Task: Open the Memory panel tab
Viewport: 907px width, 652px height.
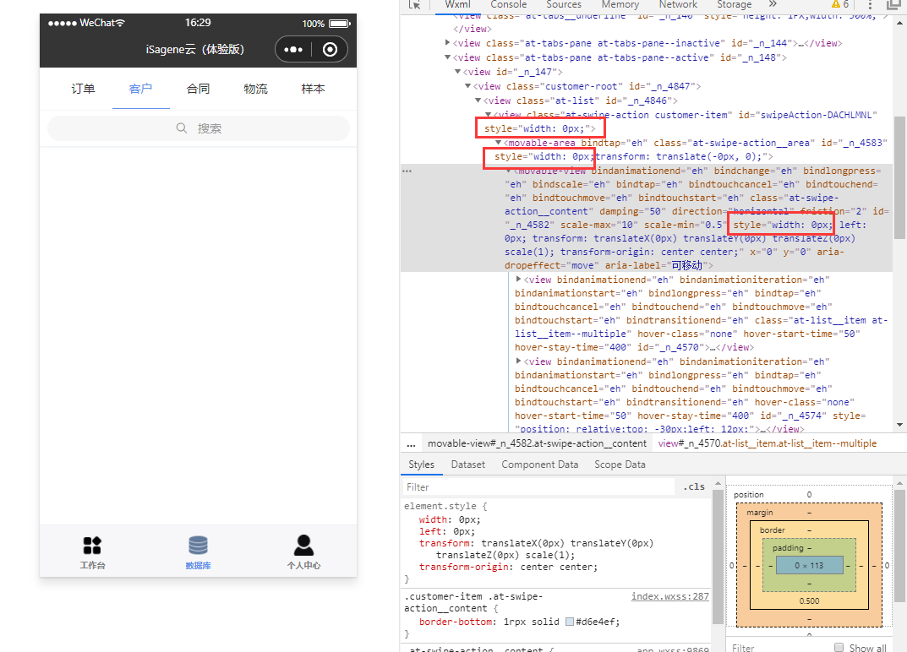Action: click(x=620, y=4)
